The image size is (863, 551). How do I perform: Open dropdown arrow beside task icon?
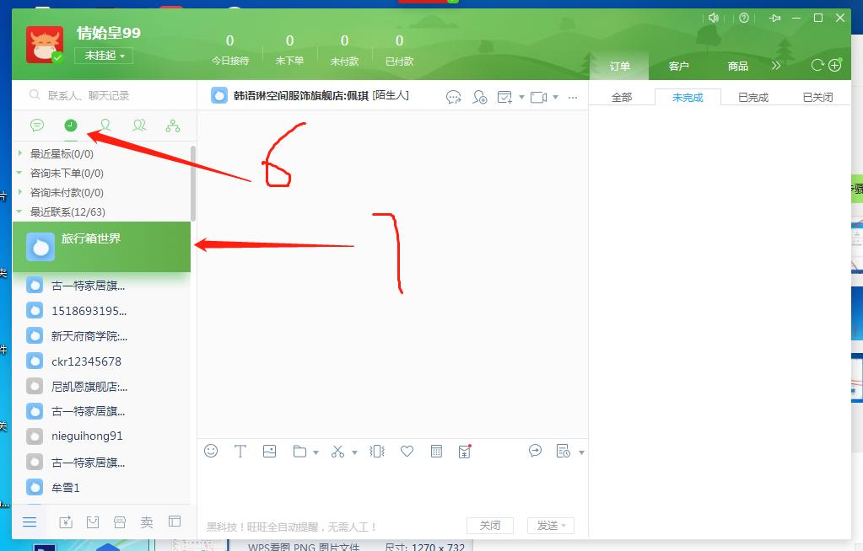coord(521,98)
